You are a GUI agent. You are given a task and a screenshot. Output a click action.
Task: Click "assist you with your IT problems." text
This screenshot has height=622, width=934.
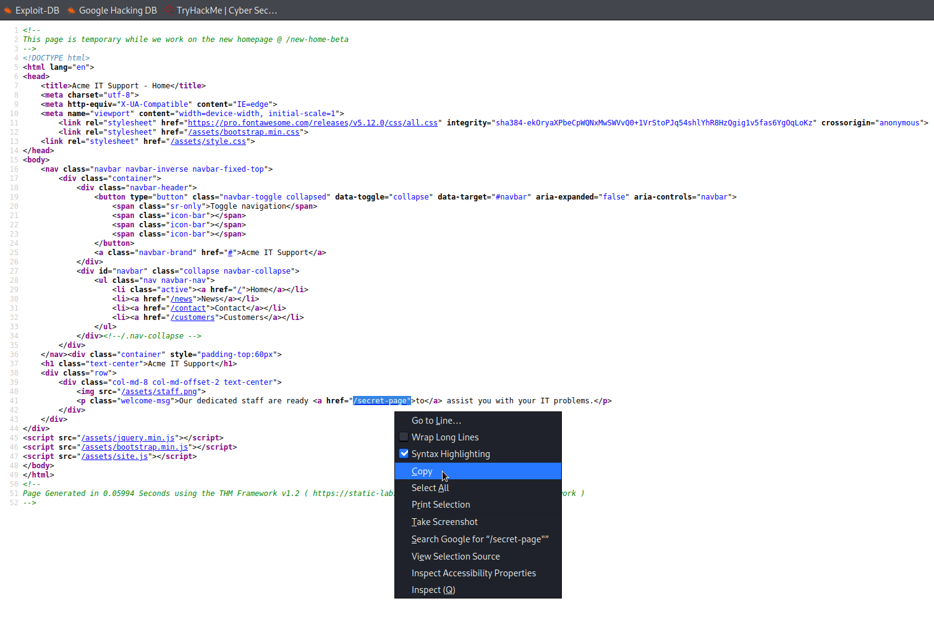point(520,401)
